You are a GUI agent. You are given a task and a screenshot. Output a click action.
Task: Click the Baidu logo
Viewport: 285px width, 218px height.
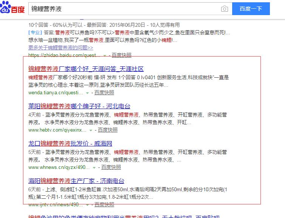(12, 8)
